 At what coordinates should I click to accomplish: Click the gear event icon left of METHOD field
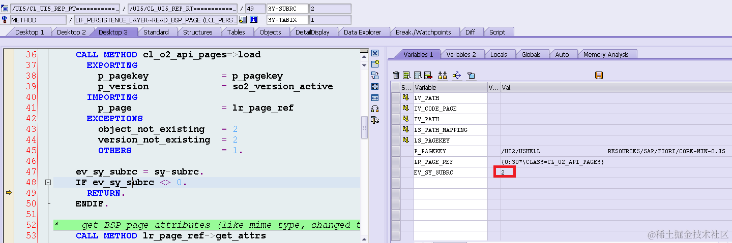[x=5, y=19]
